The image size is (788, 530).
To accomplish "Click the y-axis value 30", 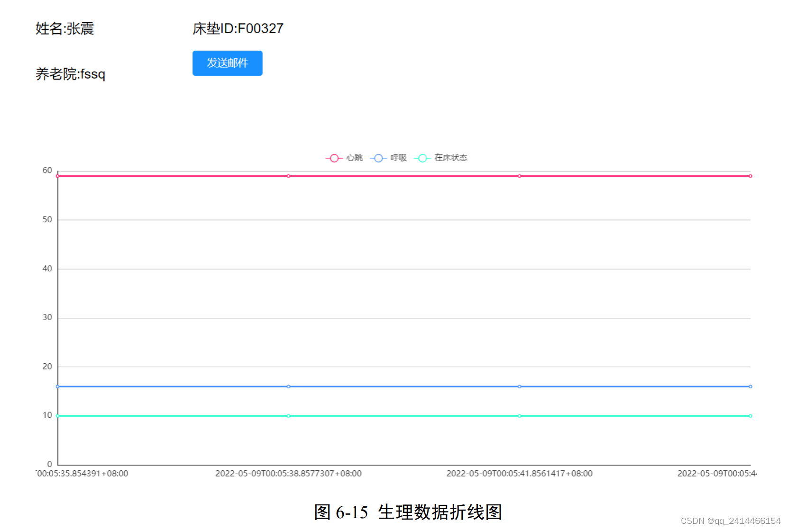I will (x=47, y=317).
